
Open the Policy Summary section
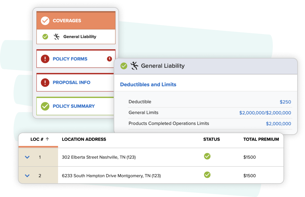click(x=74, y=106)
